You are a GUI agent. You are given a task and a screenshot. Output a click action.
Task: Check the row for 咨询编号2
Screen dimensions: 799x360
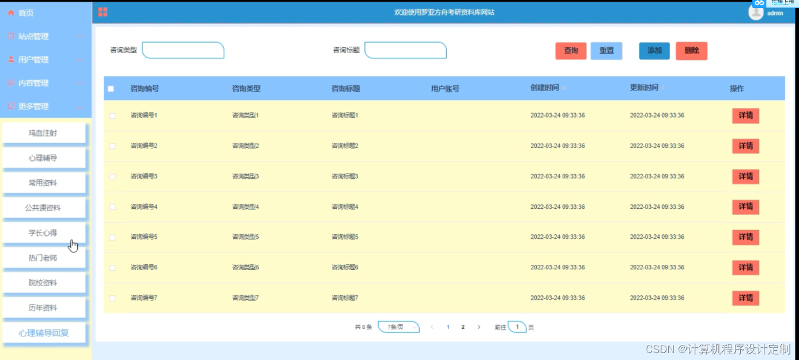pyautogui.click(x=112, y=146)
